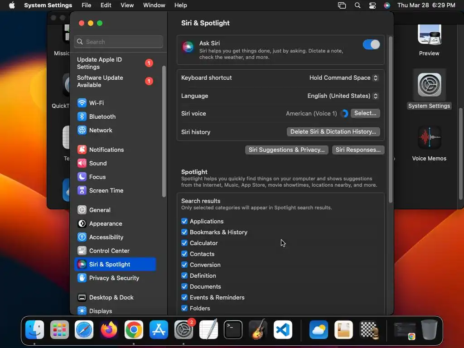
Task: Open App Store from the Dock
Action: pos(159,330)
